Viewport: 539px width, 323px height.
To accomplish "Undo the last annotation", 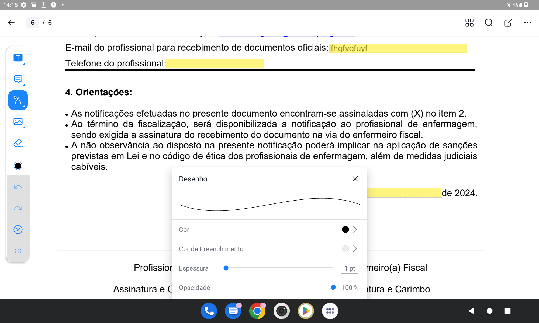I will tap(18, 187).
